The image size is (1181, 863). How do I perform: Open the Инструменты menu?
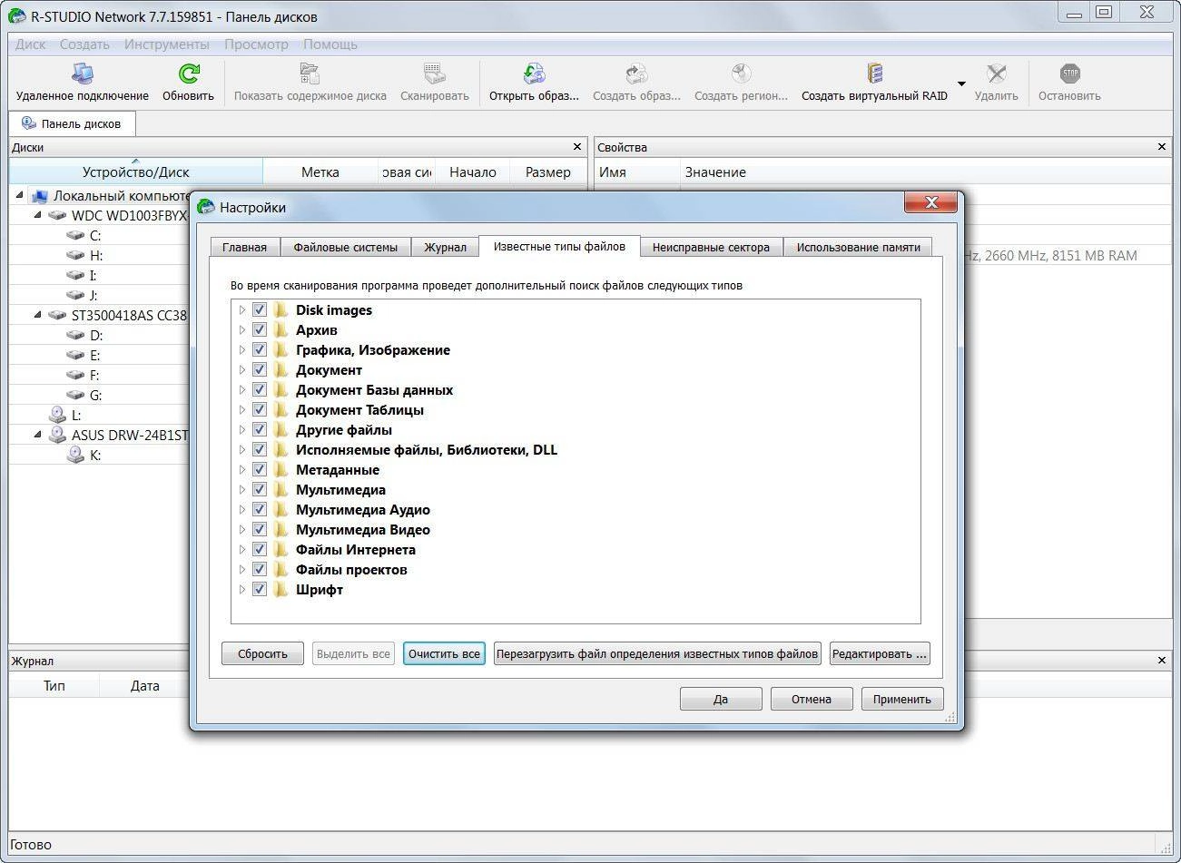(x=167, y=44)
